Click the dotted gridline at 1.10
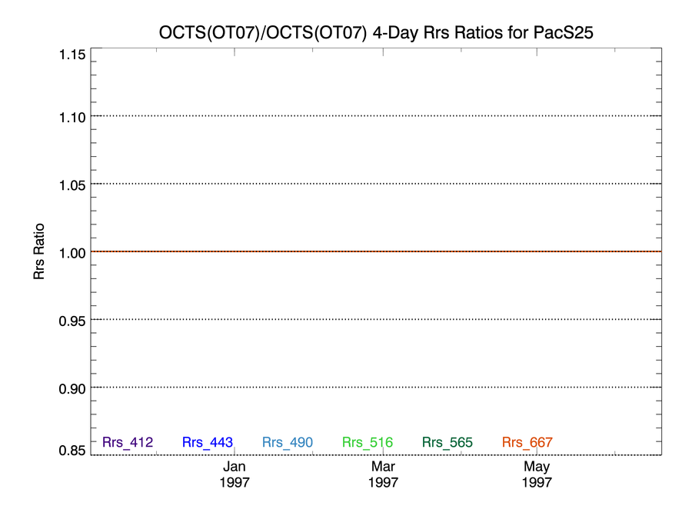 (x=376, y=115)
